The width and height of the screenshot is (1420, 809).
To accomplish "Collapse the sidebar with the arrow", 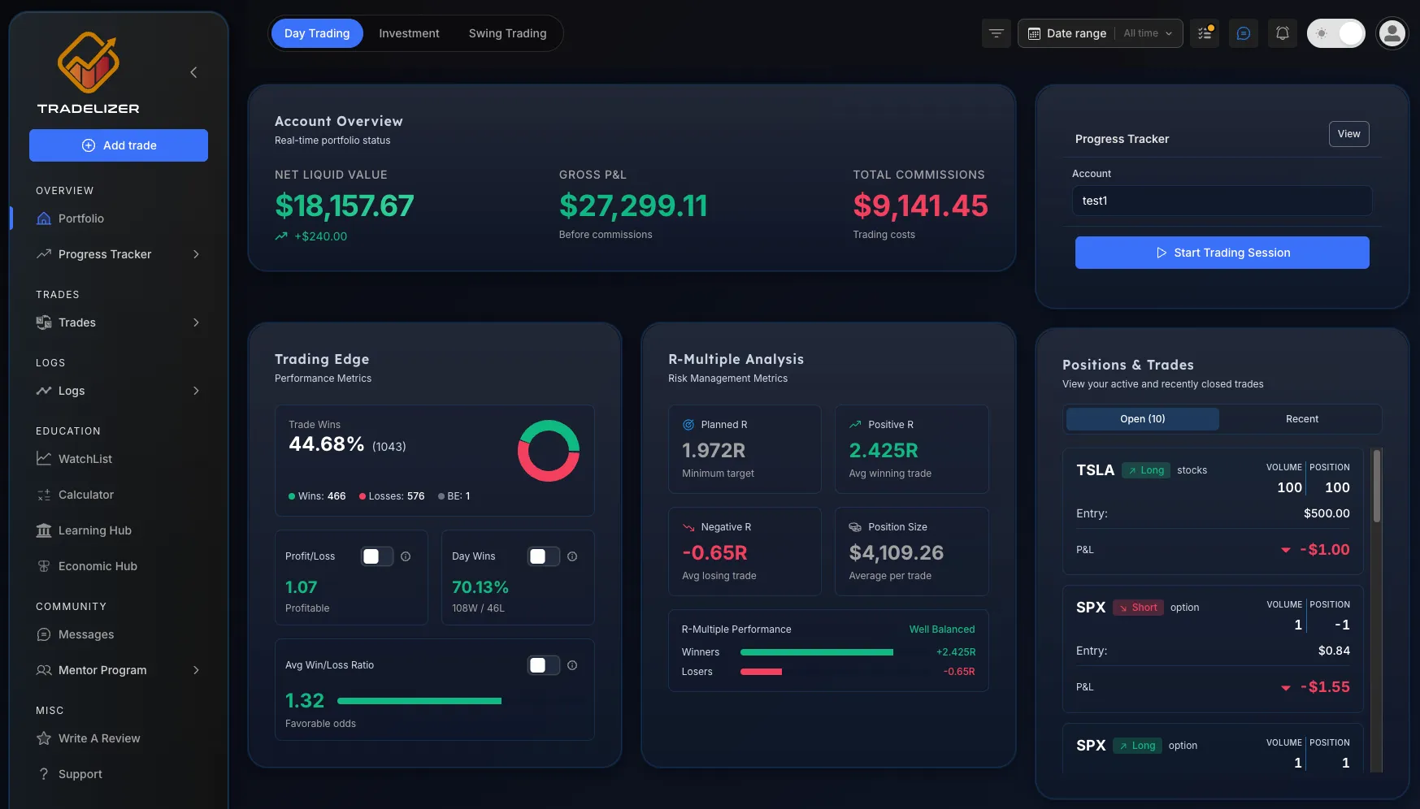I will pyautogui.click(x=193, y=72).
